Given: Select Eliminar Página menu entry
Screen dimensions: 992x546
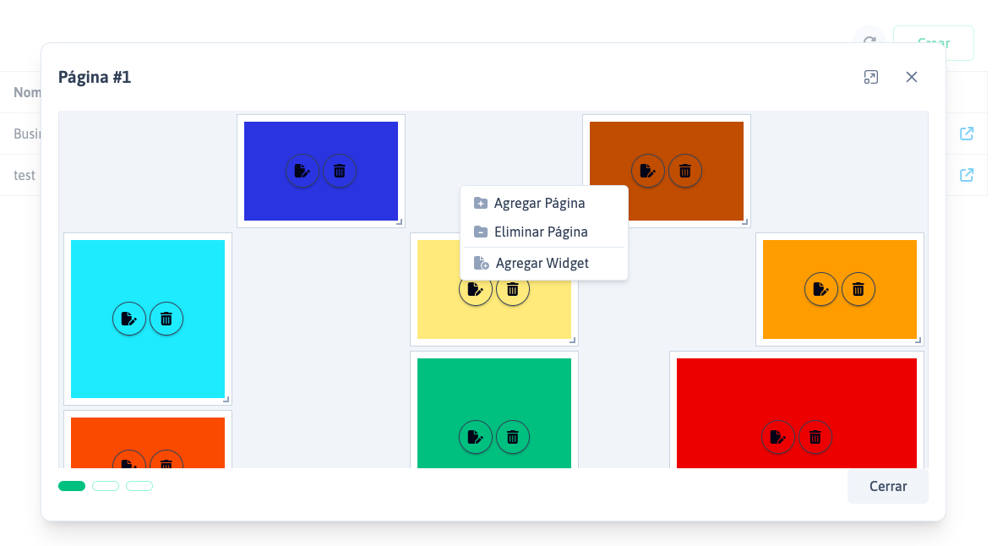Looking at the screenshot, I should tap(541, 232).
